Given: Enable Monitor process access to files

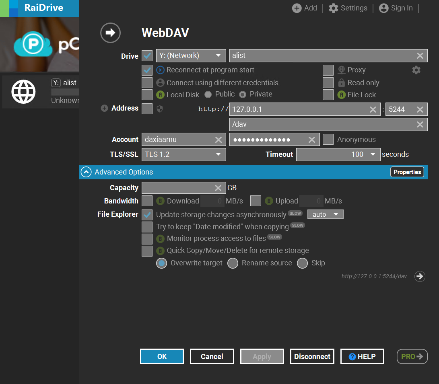Looking at the screenshot, I should 147,239.
